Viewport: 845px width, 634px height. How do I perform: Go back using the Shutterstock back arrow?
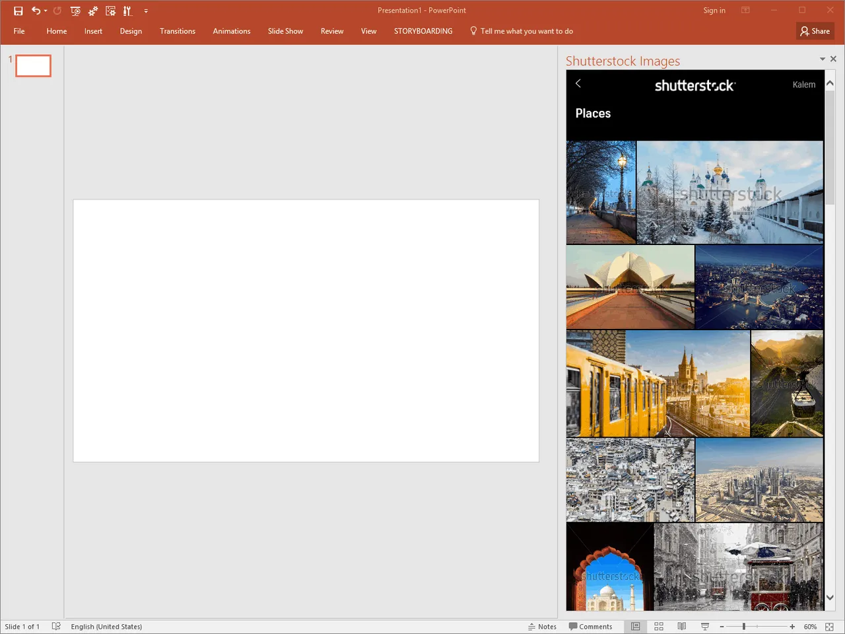[x=578, y=84]
